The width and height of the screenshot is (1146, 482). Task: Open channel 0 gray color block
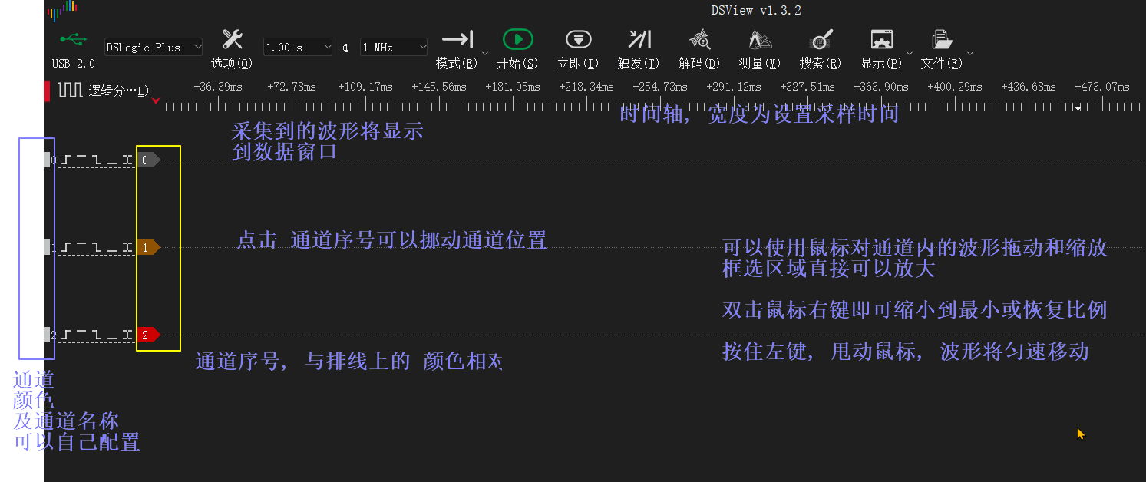pyautogui.click(x=47, y=160)
